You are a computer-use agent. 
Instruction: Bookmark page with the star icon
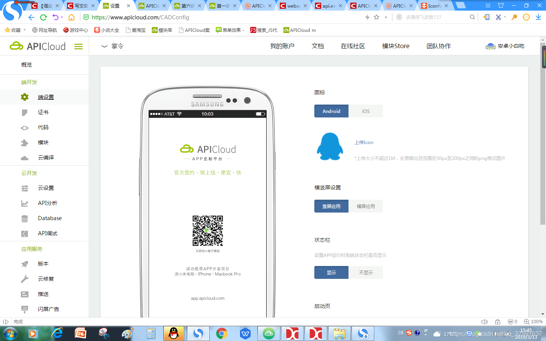(377, 17)
